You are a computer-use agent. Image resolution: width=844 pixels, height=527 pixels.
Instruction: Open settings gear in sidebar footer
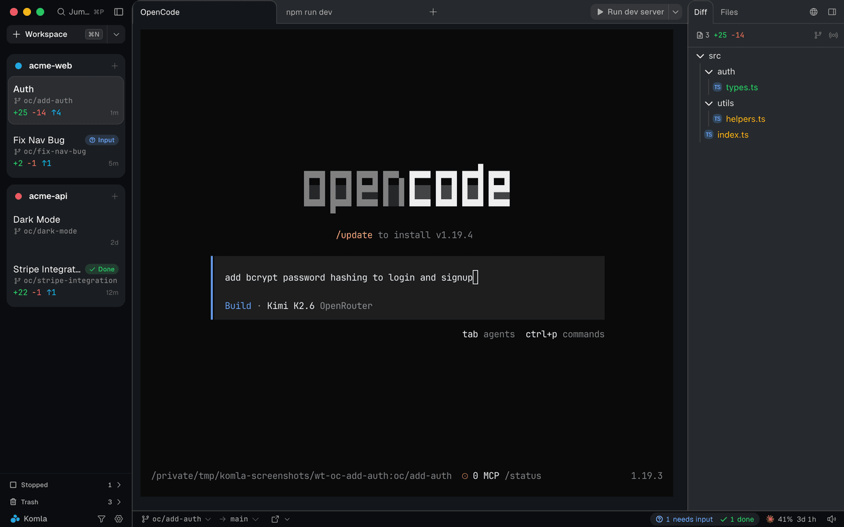pyautogui.click(x=119, y=519)
